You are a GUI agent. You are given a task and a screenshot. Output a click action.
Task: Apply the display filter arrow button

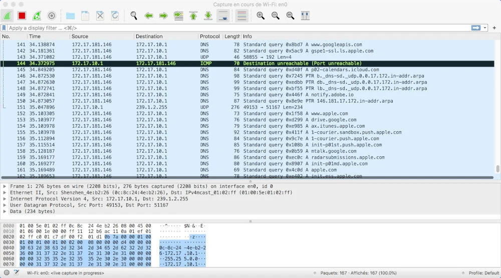tap(476, 28)
